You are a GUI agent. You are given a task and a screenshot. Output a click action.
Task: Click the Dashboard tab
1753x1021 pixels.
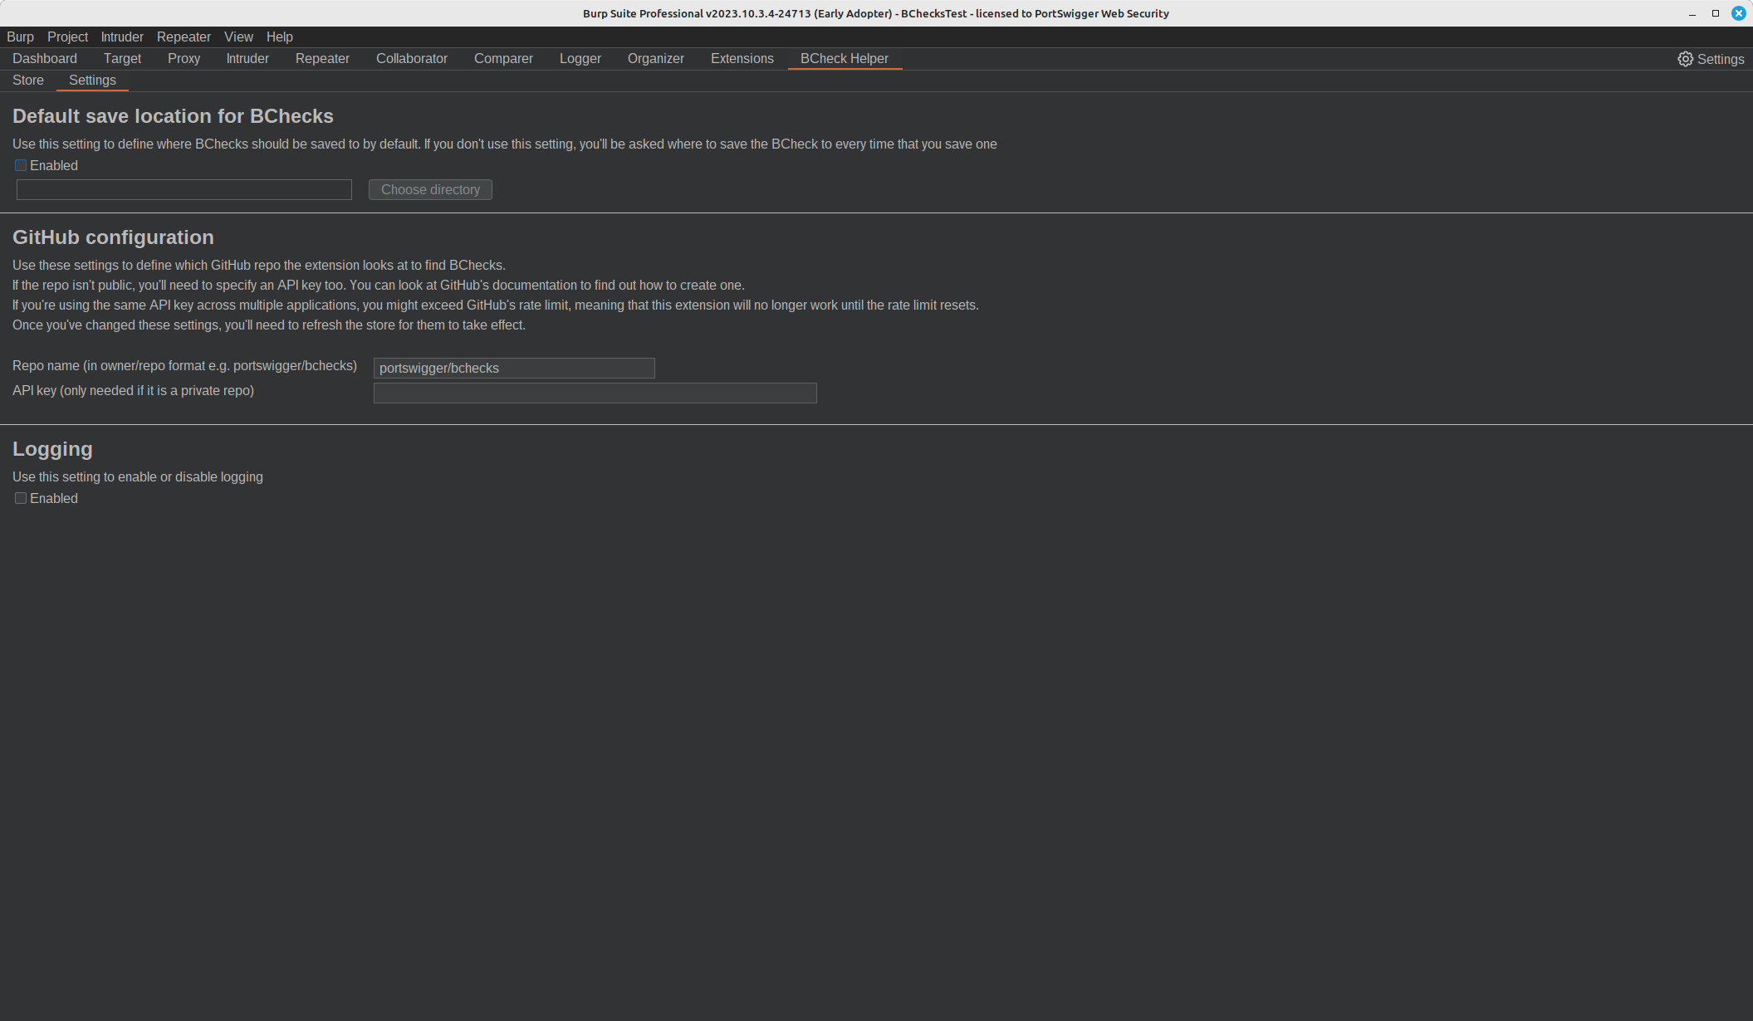tap(45, 58)
